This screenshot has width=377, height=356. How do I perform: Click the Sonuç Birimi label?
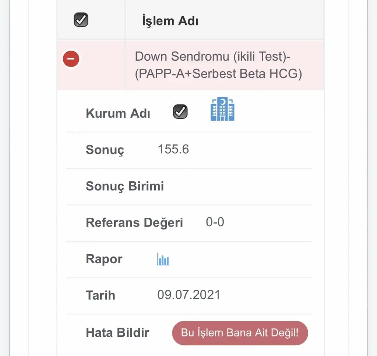125,186
